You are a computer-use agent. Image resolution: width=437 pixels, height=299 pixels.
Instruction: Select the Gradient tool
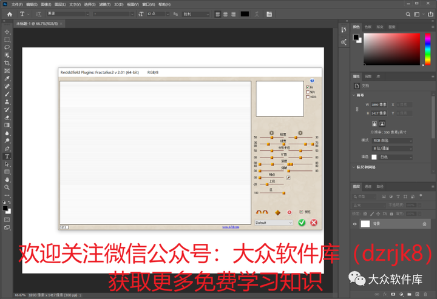coord(7,126)
